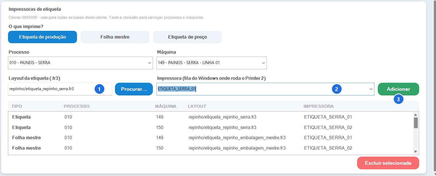Viewport: 436px width, 176px height.
Task: Choose Folha mestre print type
Action: 115,37
